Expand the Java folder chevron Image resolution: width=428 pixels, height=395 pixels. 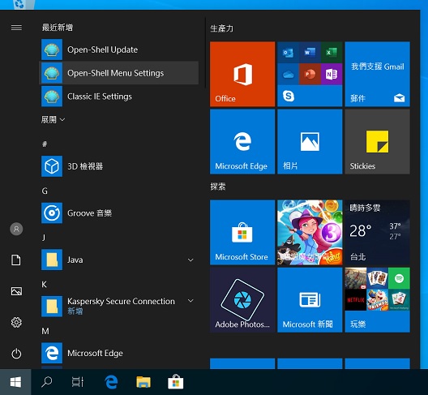[190, 260]
